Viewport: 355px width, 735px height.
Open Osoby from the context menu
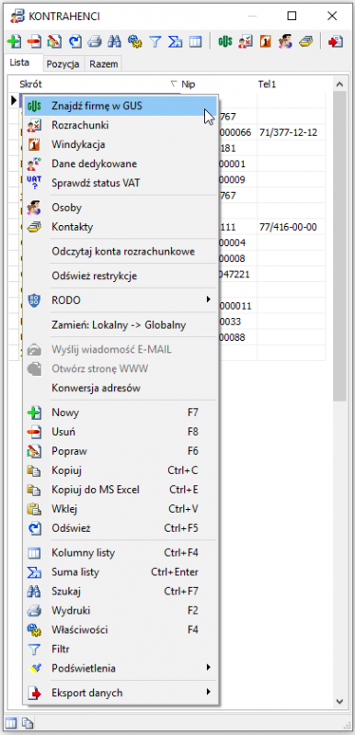tap(120, 208)
